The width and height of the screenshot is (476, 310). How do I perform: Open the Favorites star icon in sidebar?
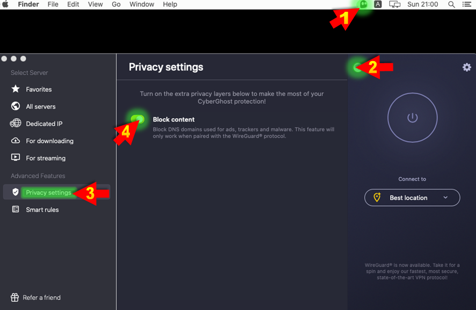(x=16, y=89)
